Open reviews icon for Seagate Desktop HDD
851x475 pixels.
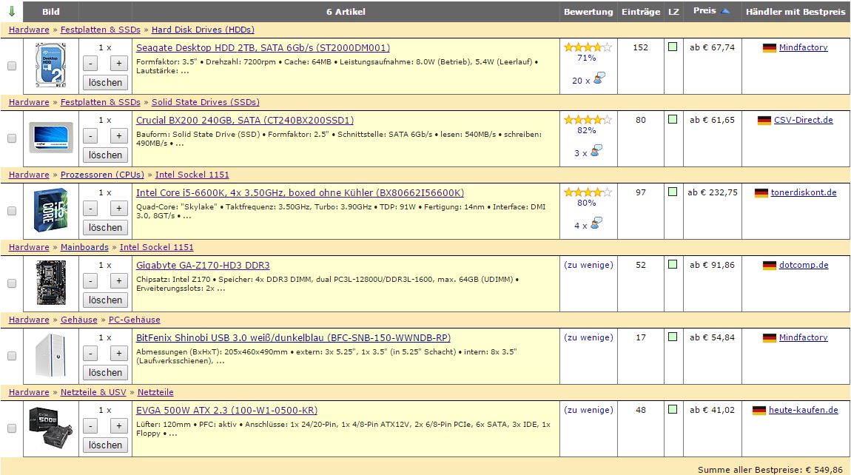point(599,78)
